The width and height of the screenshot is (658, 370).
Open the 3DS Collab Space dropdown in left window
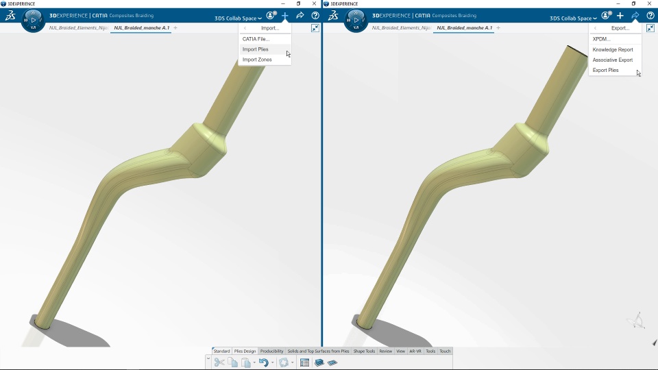pos(238,18)
